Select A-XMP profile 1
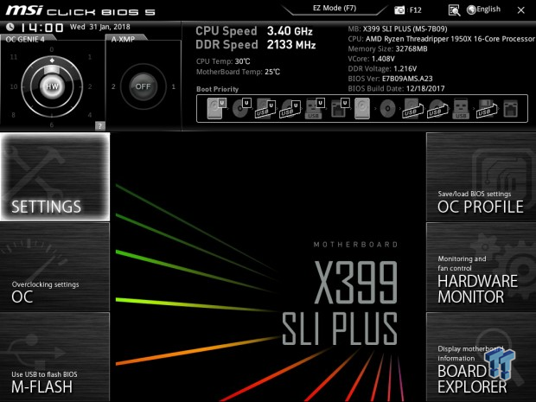The image size is (536, 402). point(173,86)
